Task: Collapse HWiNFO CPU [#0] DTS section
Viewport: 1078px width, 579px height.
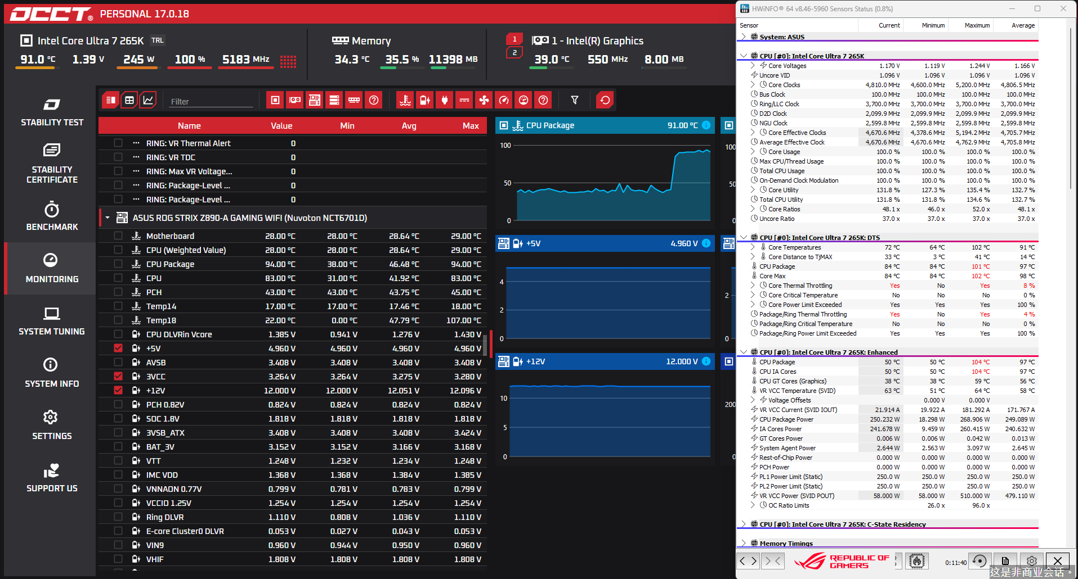Action: coord(744,237)
